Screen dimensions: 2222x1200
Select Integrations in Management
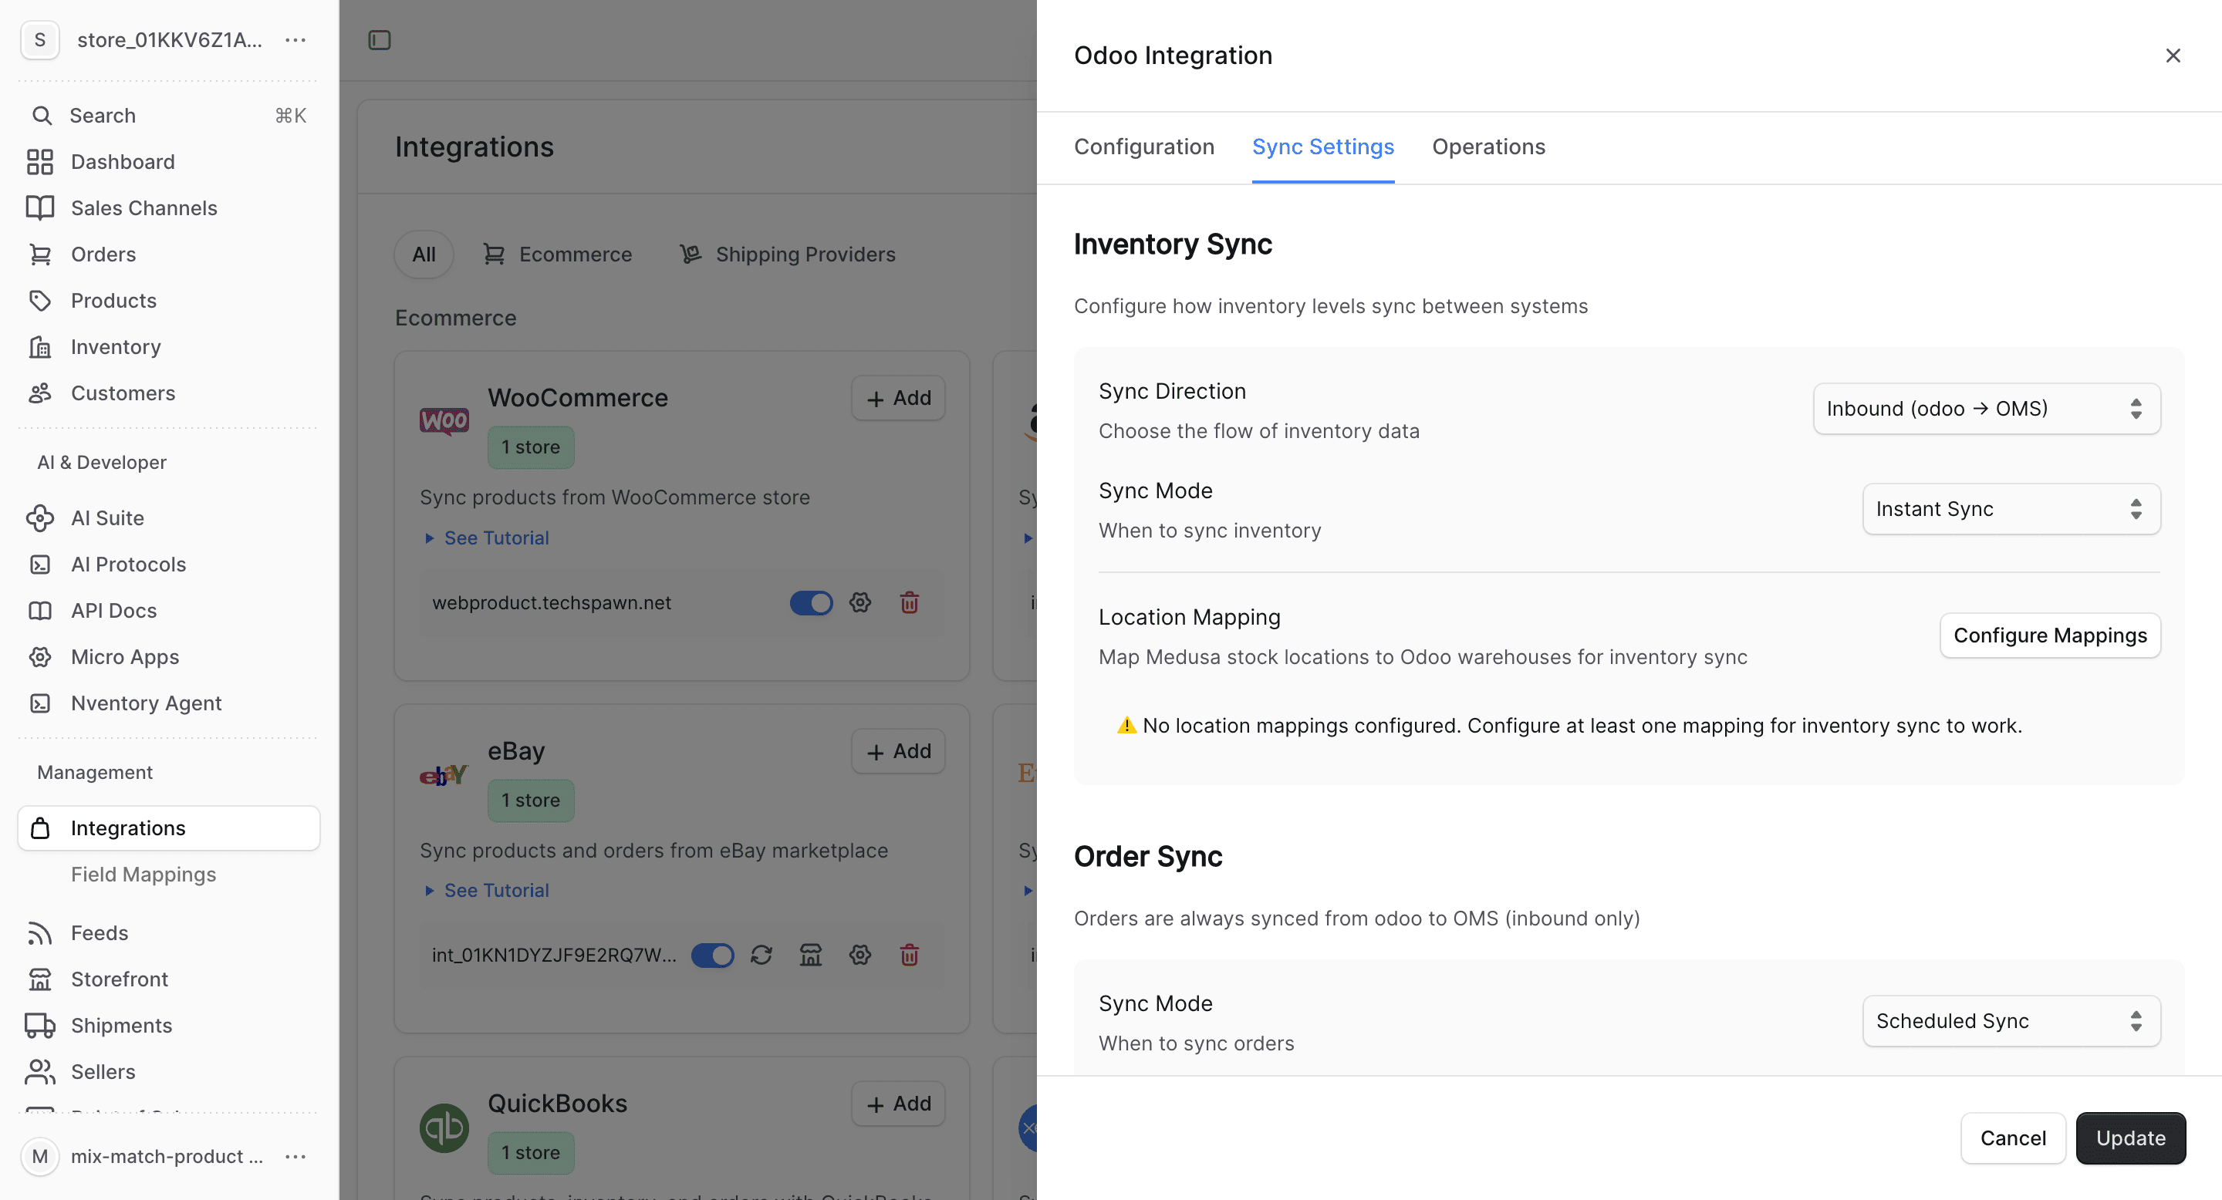[x=169, y=828]
